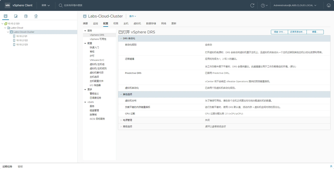
Task: Open the 操作 actions dropdown
Action: pos(133,16)
